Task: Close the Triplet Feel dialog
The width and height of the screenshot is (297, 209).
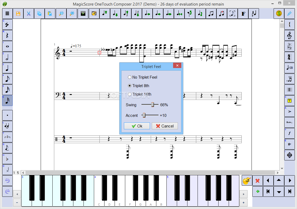Action: 177,65
